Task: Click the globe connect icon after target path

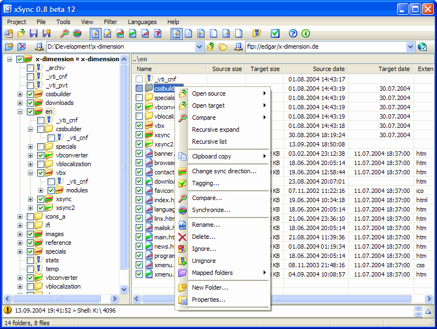Action: tap(422, 46)
